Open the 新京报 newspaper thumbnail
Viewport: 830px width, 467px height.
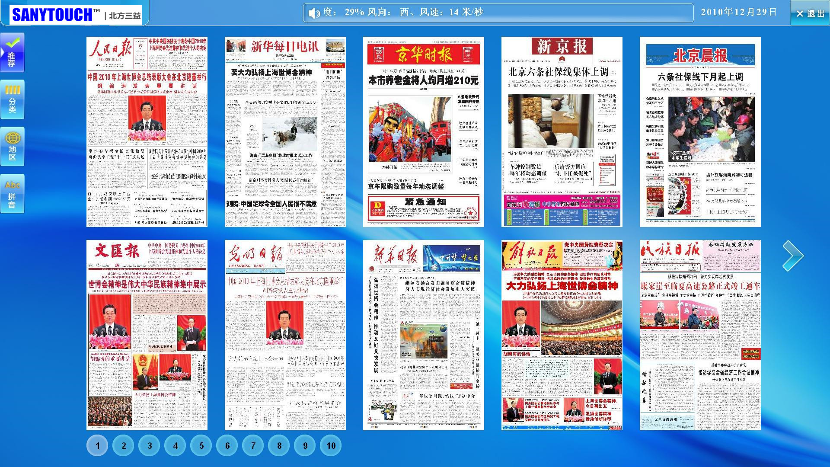tap(562, 132)
